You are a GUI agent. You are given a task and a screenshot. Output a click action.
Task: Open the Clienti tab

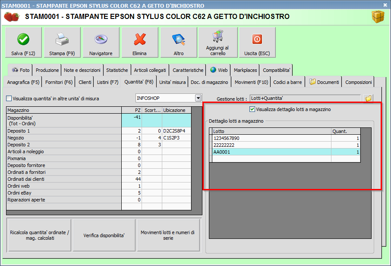pos(85,82)
